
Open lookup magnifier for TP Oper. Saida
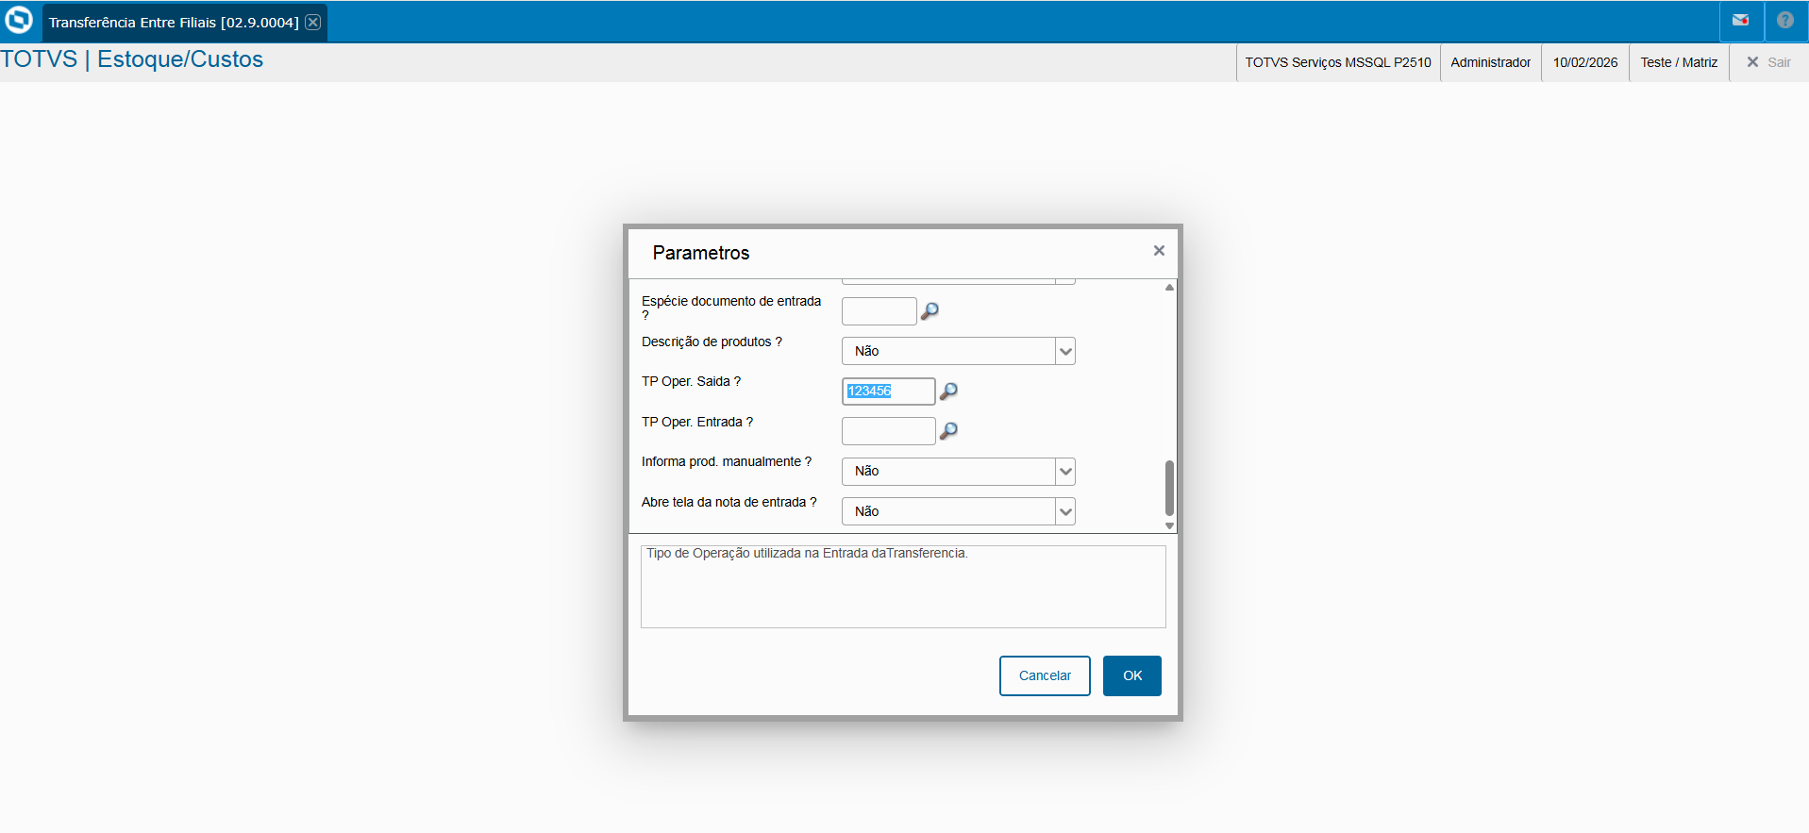click(948, 391)
